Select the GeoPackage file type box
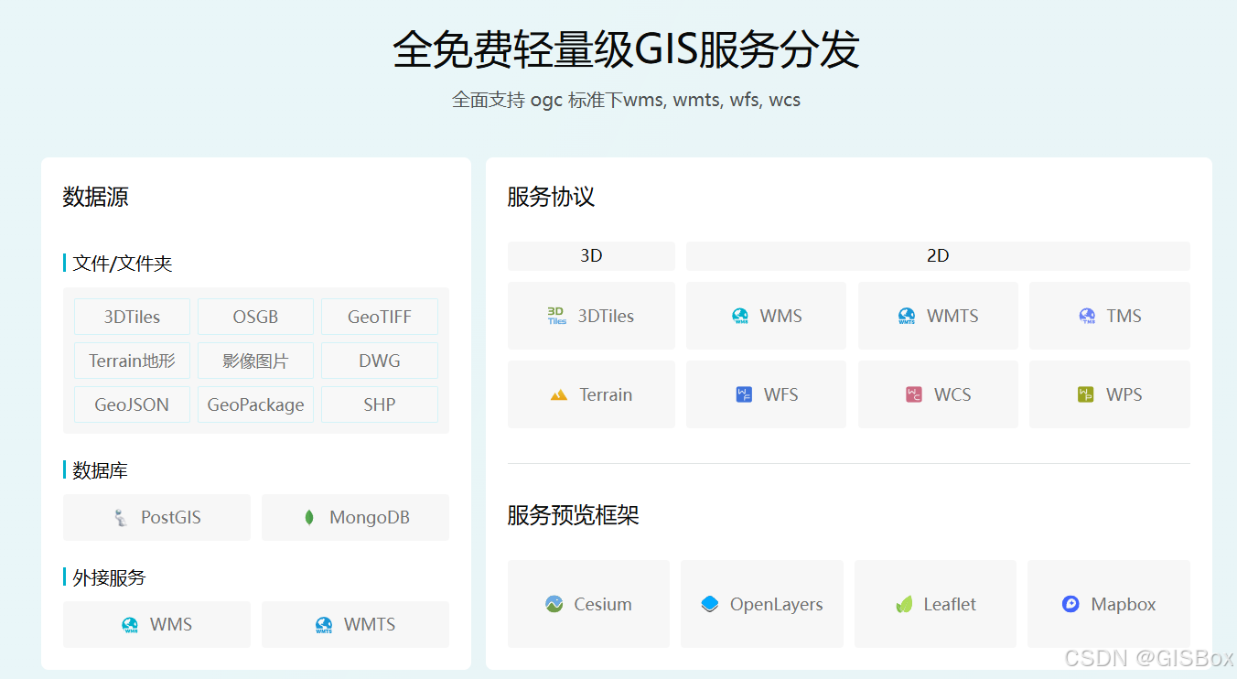Image resolution: width=1237 pixels, height=679 pixels. pos(255,404)
